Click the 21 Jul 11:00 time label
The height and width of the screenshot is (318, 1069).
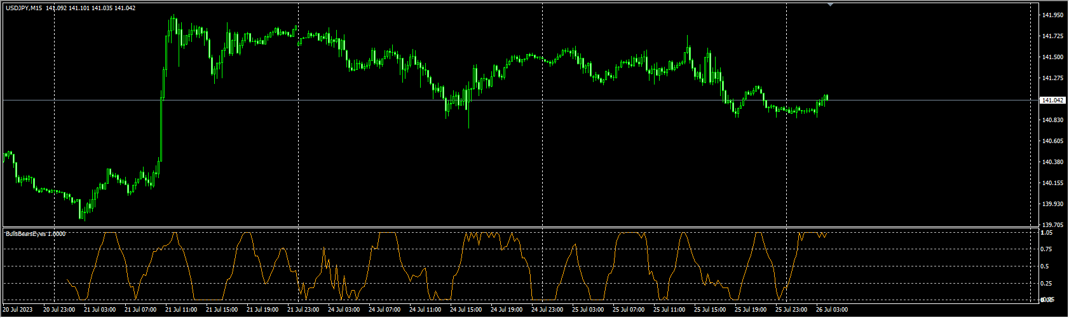coord(181,310)
